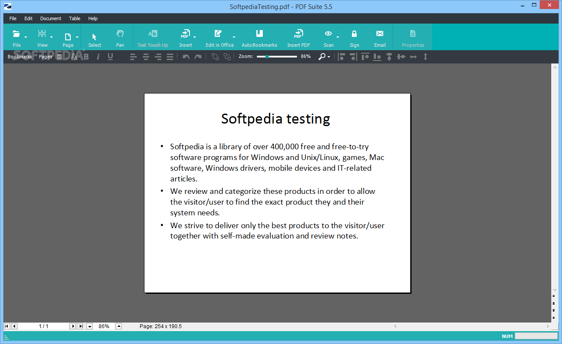Viewport: 562px width, 344px height.
Task: Open the File menu
Action: click(x=13, y=18)
